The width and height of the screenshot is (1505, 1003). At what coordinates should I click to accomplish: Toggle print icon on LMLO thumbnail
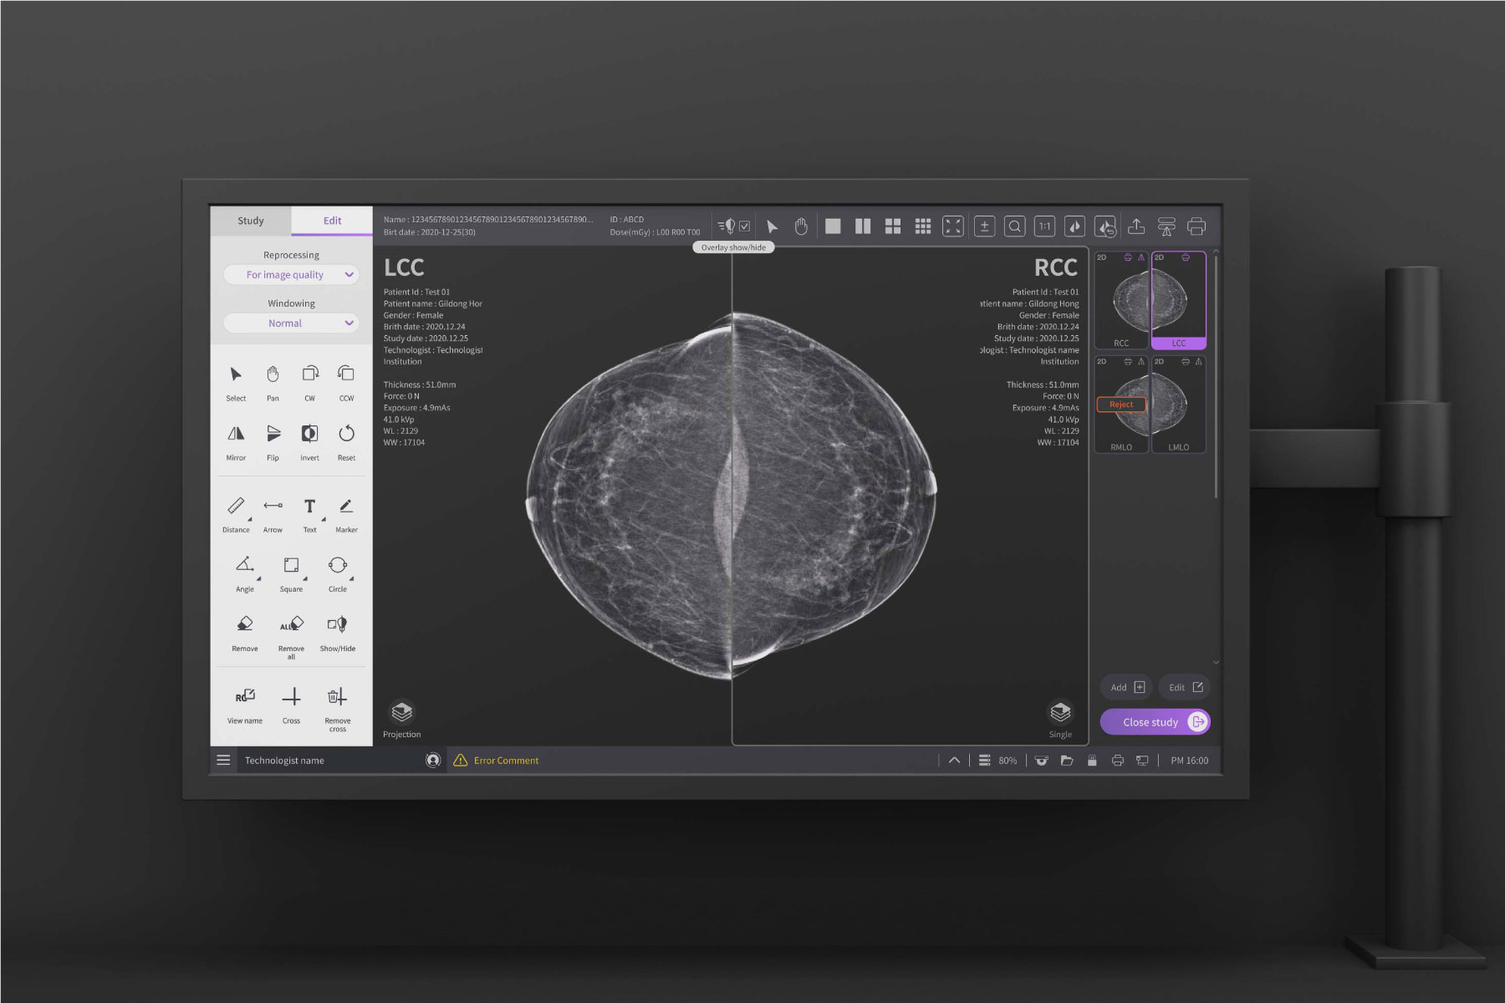pos(1186,362)
